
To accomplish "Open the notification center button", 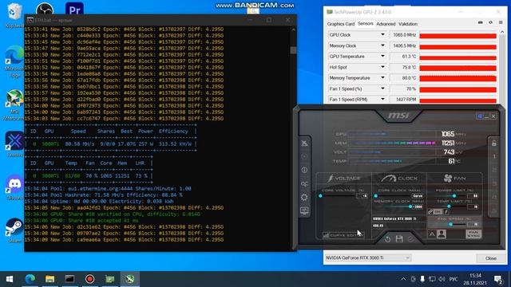I will pyautogui.click(x=497, y=279).
